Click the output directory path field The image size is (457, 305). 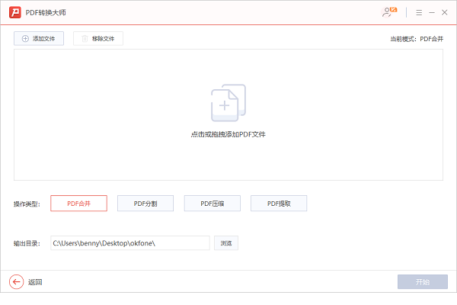[129, 243]
